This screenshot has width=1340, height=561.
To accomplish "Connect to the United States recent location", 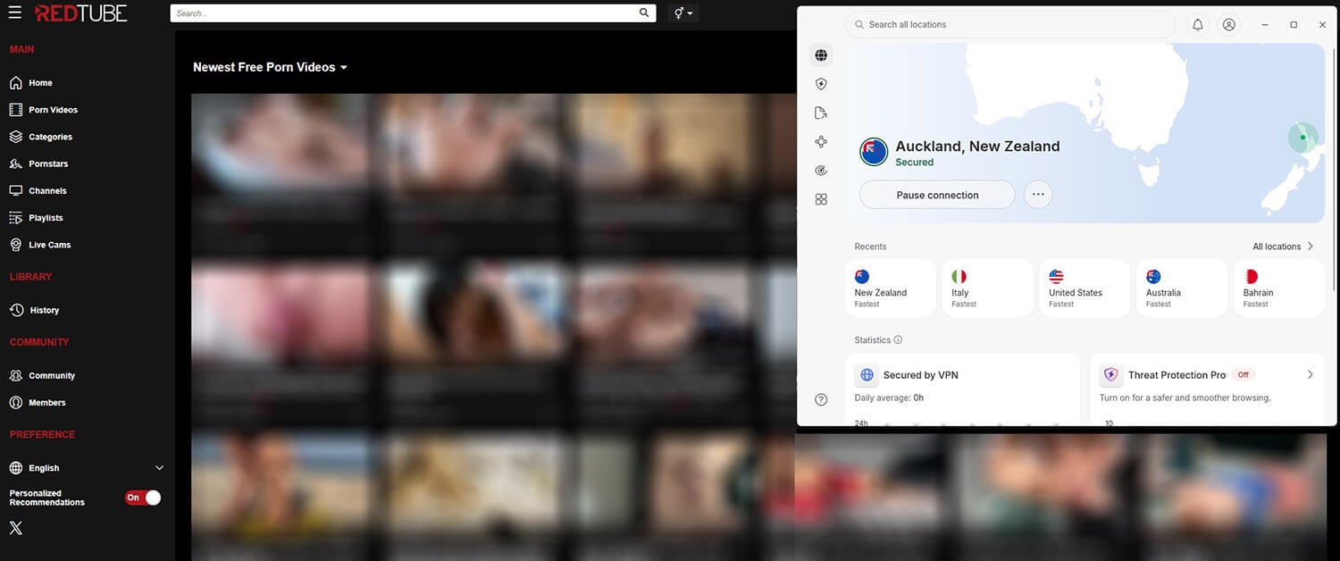I will pos(1085,288).
